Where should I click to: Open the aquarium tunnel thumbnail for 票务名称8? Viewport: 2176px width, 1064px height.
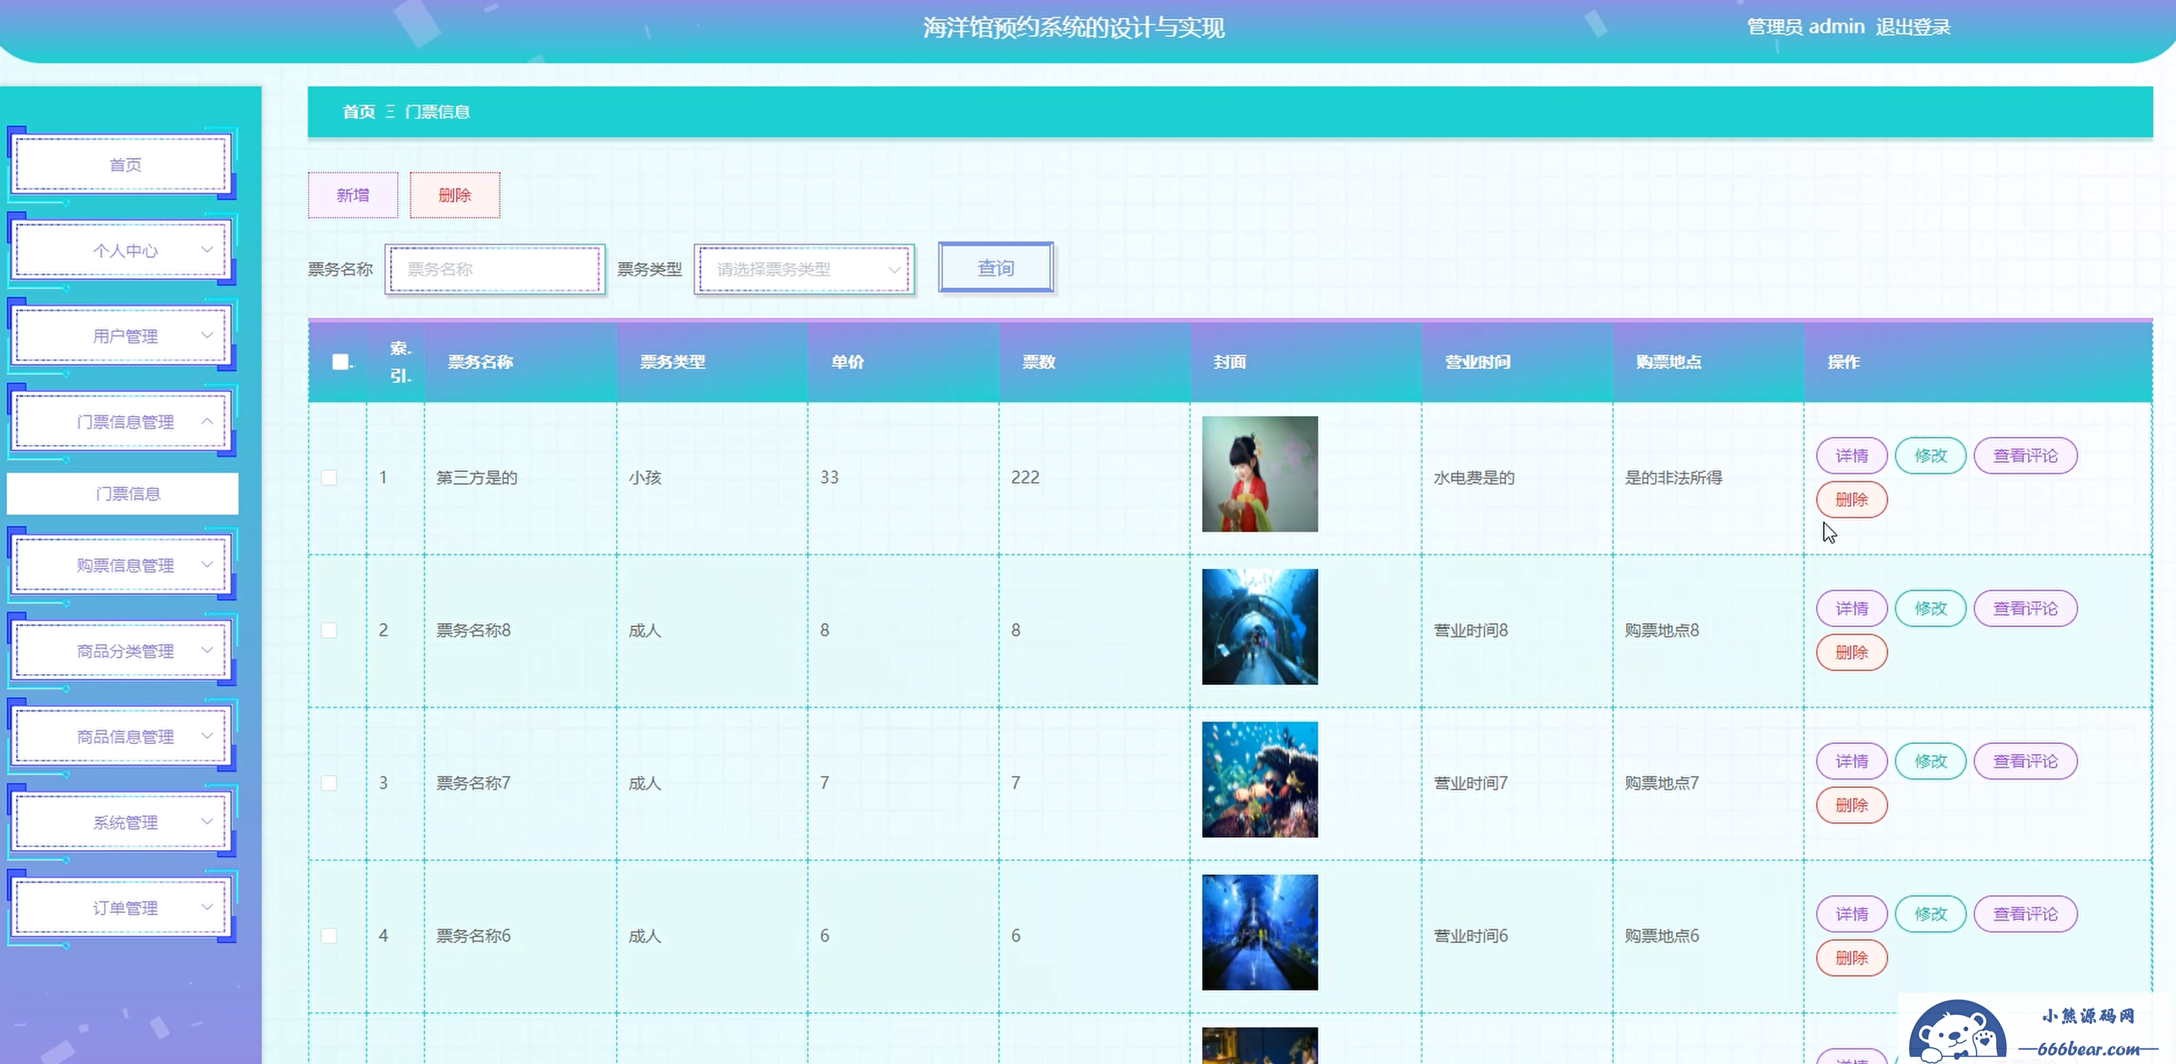(1259, 627)
